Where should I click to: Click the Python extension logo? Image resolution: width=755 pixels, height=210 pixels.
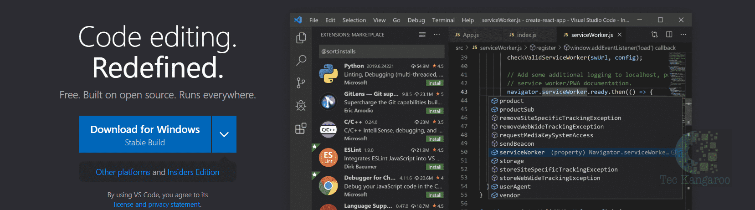(x=328, y=74)
